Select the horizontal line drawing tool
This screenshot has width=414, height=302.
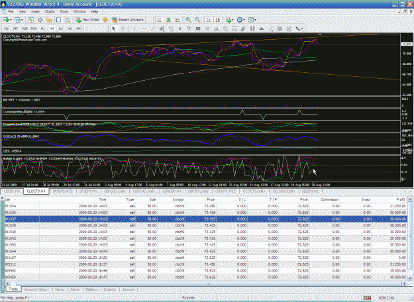point(144,28)
